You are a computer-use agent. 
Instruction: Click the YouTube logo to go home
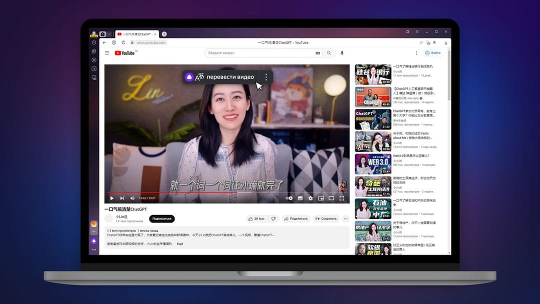(x=124, y=53)
